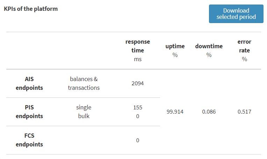Screen dimensions: 267x159
Task: Click the 0.517 error rate value
Action: (244, 112)
